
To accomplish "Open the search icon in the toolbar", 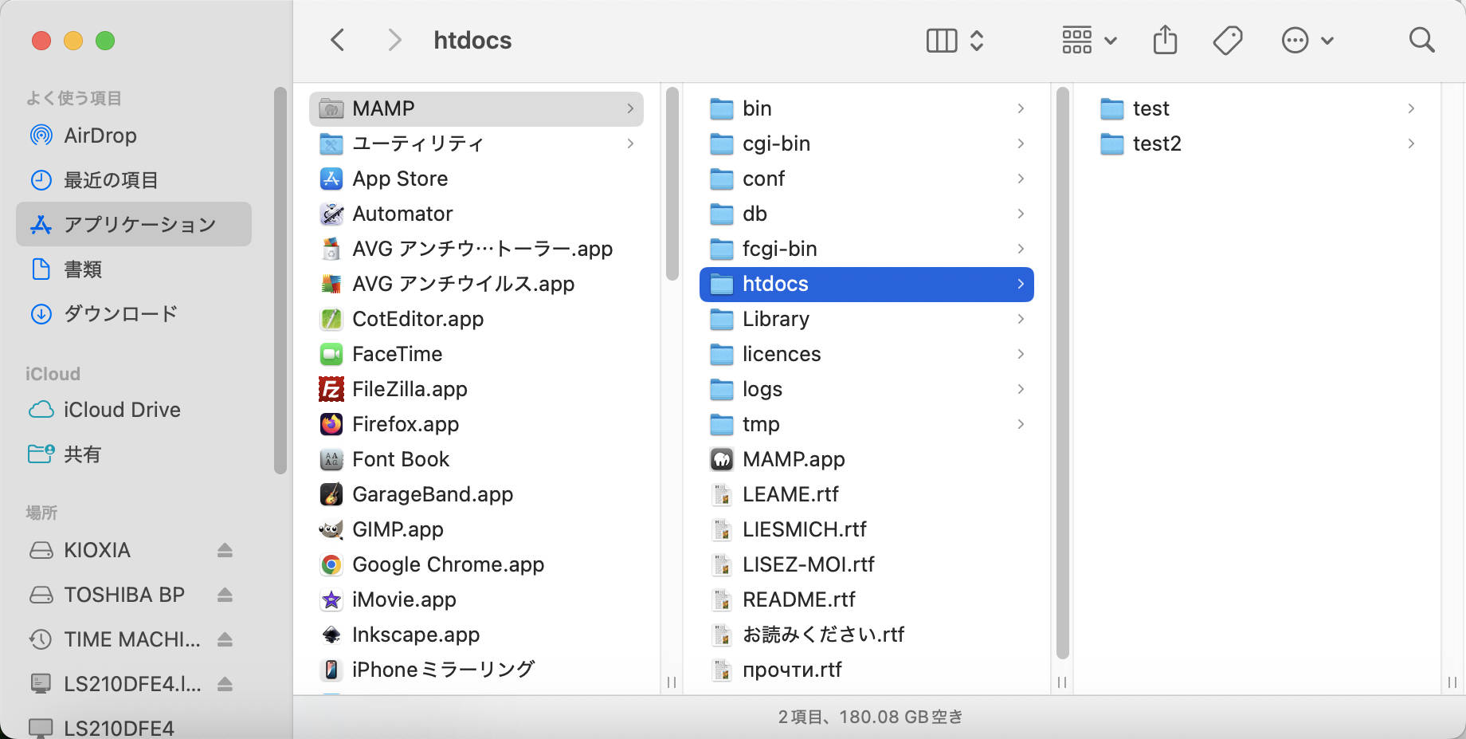I will click(x=1422, y=39).
